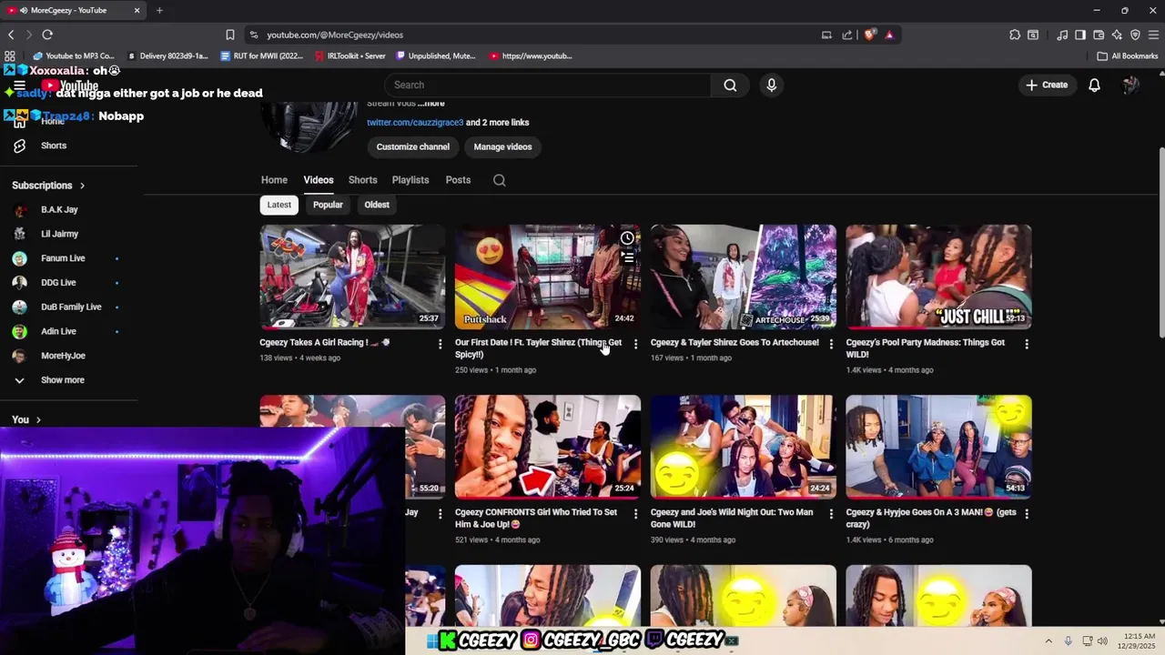Image resolution: width=1165 pixels, height=655 pixels.
Task: Show hidden system tray icons chevron
Action: coord(1048,641)
